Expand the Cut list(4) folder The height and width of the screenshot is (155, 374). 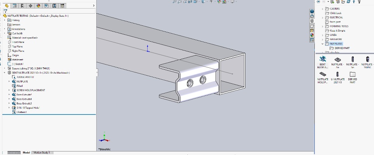[5, 33]
